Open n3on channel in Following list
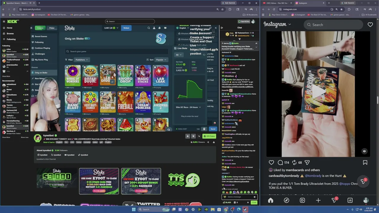 coord(15,50)
